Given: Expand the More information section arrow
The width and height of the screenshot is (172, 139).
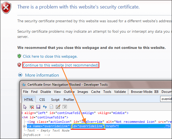Looking at the screenshot, I should pos(20,75).
